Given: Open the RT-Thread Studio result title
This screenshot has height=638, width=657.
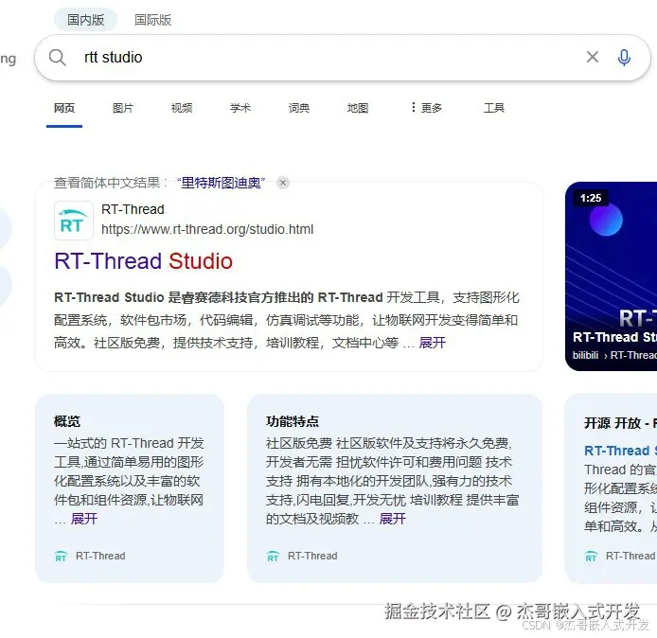Looking at the screenshot, I should pyautogui.click(x=143, y=261).
